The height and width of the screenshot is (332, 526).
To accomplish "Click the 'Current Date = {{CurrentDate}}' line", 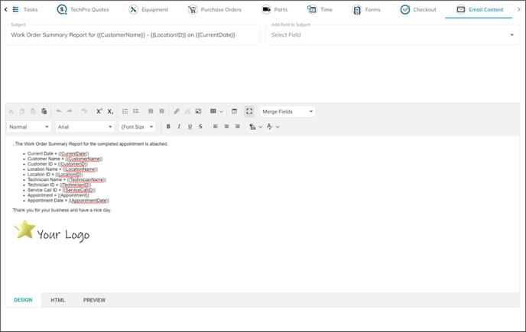I will tap(58, 153).
